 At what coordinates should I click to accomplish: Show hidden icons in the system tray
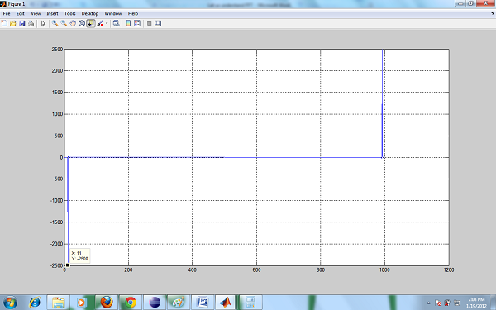[428, 303]
